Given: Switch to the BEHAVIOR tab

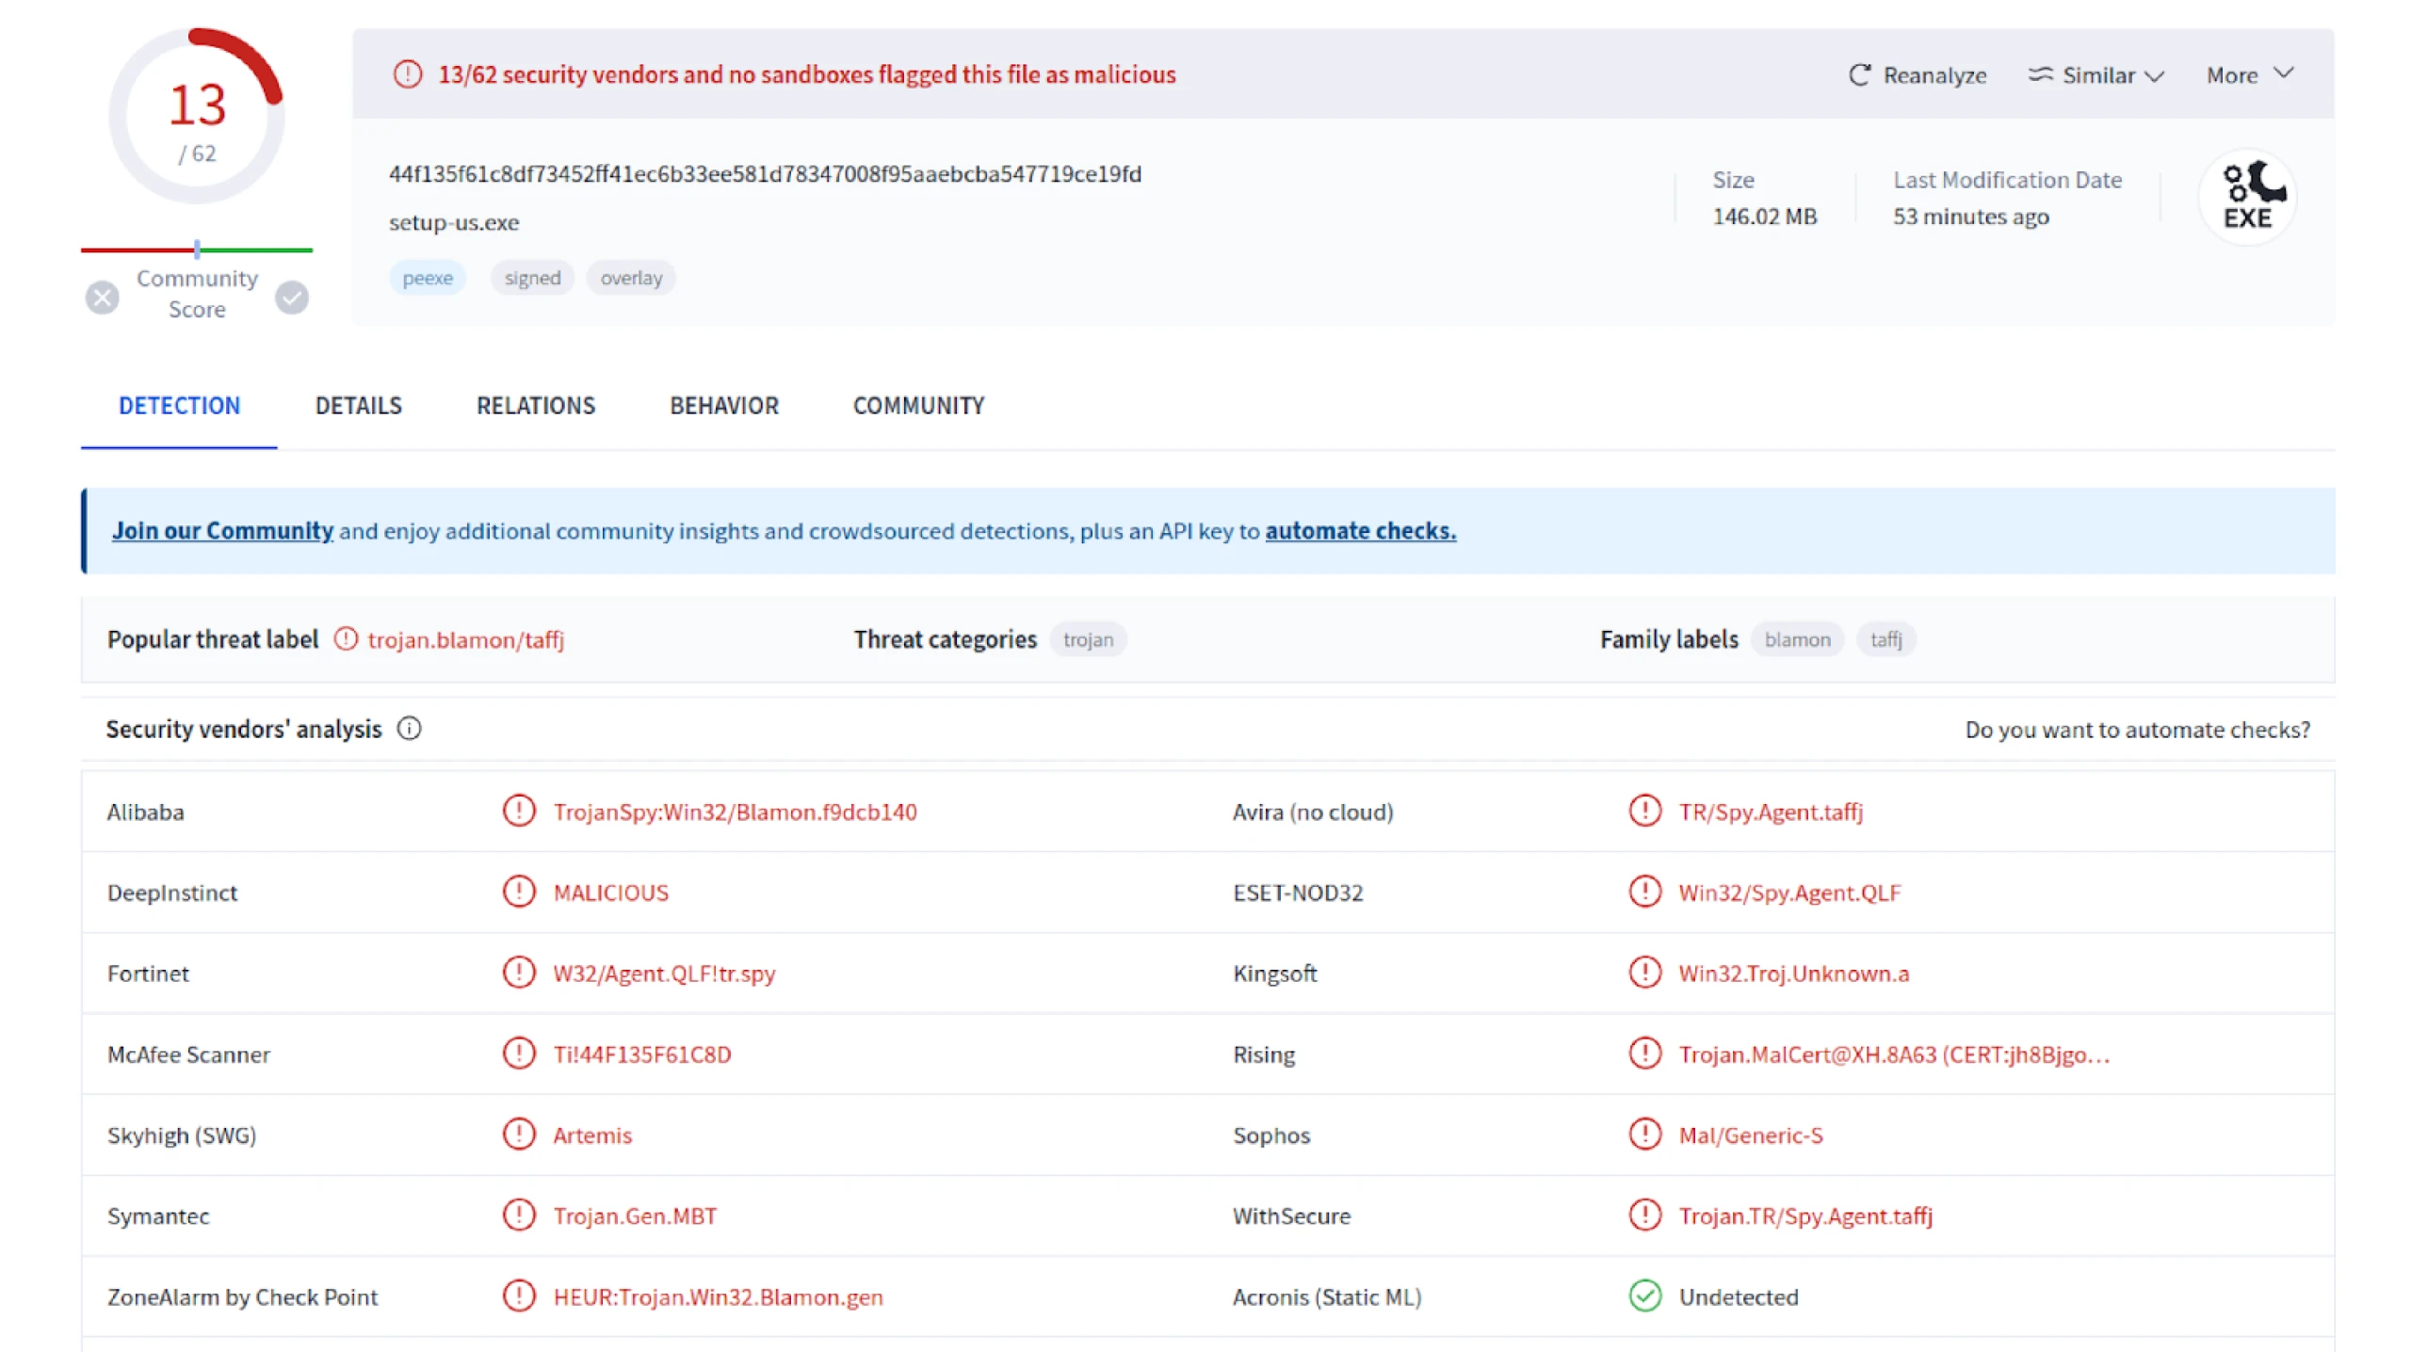Looking at the screenshot, I should pyautogui.click(x=724, y=406).
